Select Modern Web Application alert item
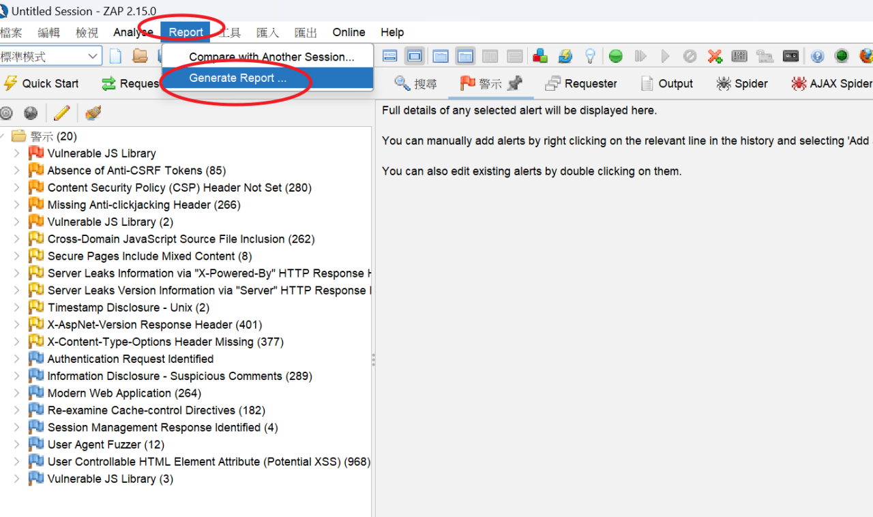This screenshot has width=873, height=517. pos(124,394)
